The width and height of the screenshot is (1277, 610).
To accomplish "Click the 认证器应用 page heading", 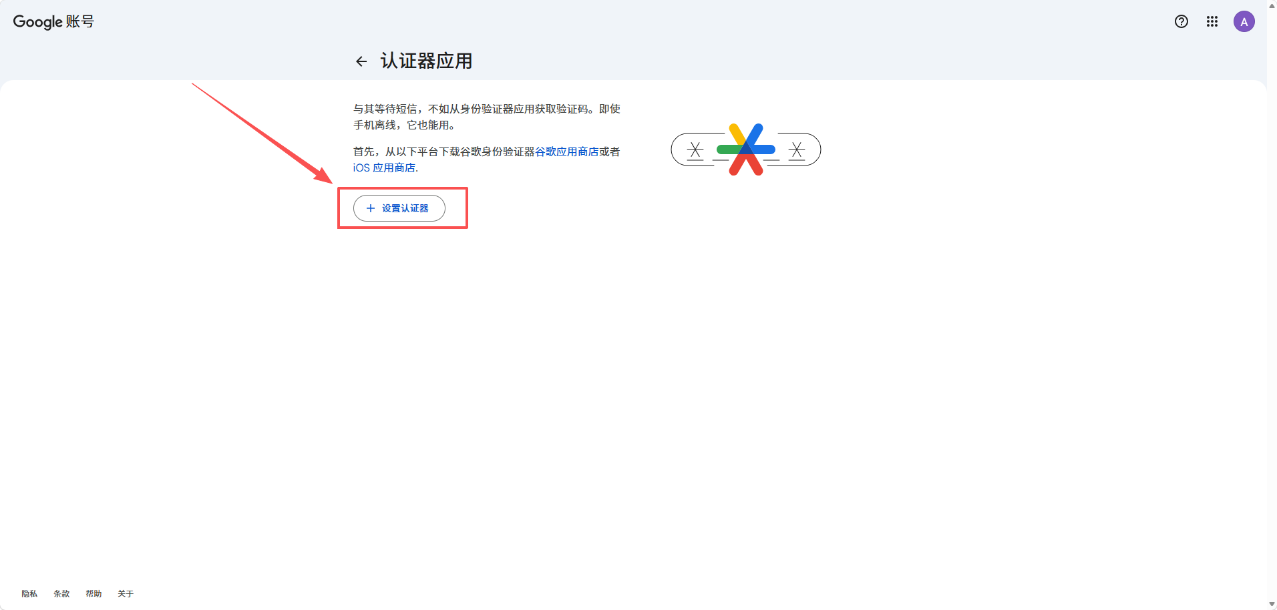I will (x=426, y=61).
